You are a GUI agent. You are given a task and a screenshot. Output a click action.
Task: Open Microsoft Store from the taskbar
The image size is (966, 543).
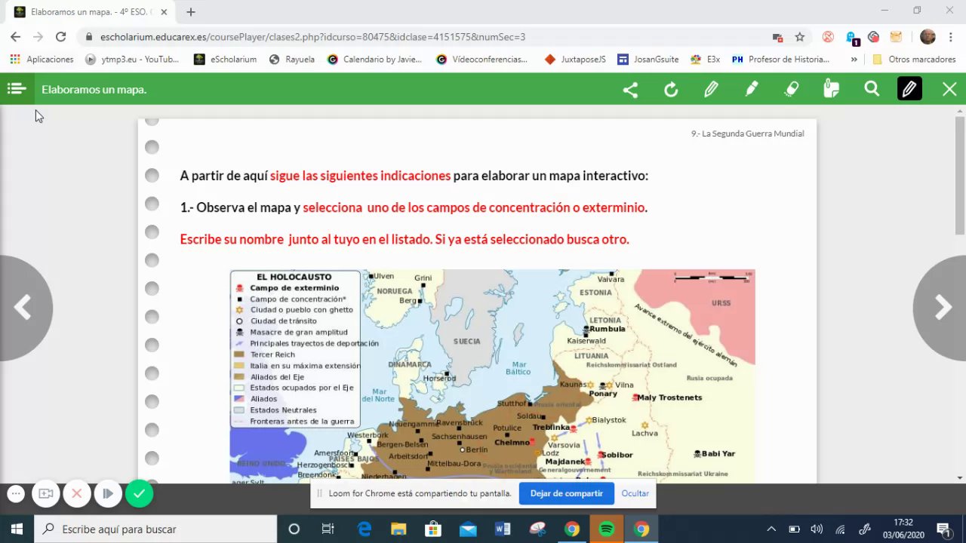tap(433, 529)
